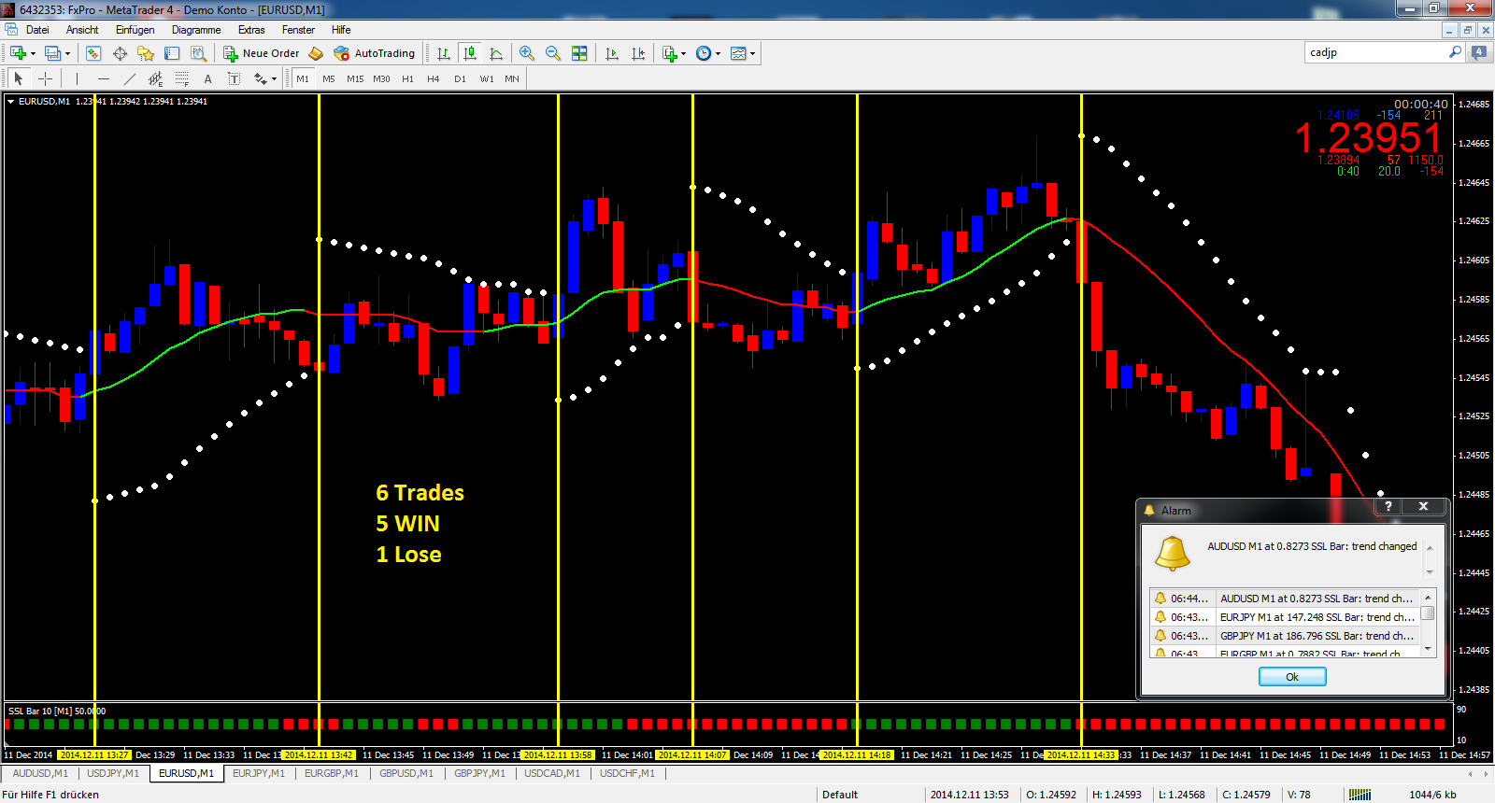Viewport: 1495px width, 803px height.
Task: Open the indicators list icon
Action: (x=670, y=53)
